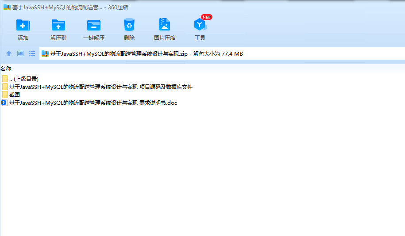The height and width of the screenshot is (236, 405).
Task: Click the '解压到' label in the toolbar
Action: pos(58,38)
